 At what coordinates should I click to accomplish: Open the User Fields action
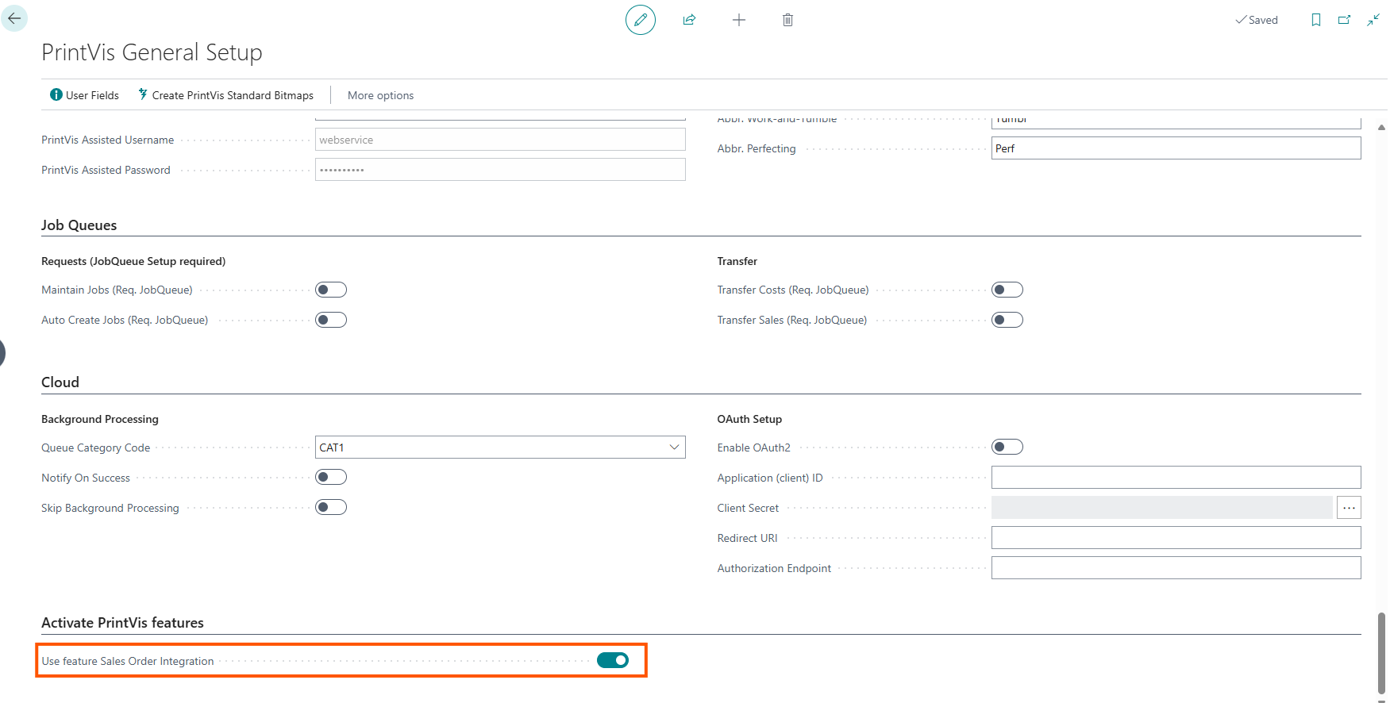[x=84, y=95]
